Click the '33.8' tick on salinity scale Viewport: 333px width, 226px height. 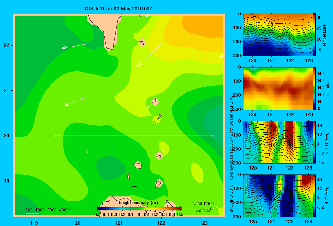point(320,109)
